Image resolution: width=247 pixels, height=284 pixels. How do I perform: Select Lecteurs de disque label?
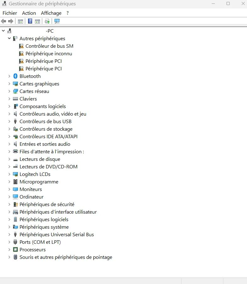40,159
